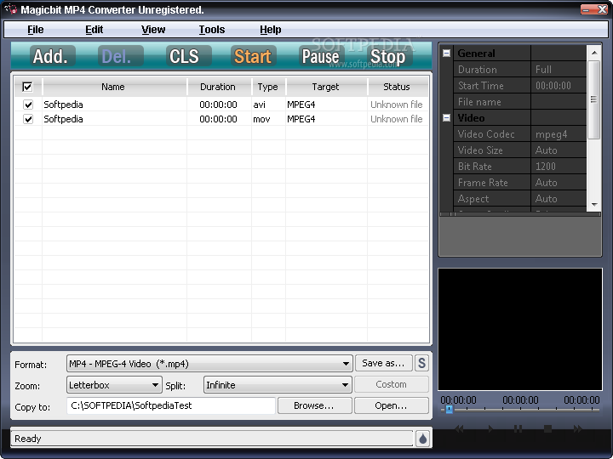
Task: Pause conversion using the Pause button
Action: (x=321, y=56)
